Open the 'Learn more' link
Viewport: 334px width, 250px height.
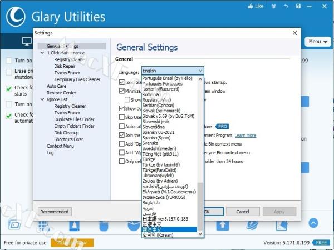click(x=245, y=135)
